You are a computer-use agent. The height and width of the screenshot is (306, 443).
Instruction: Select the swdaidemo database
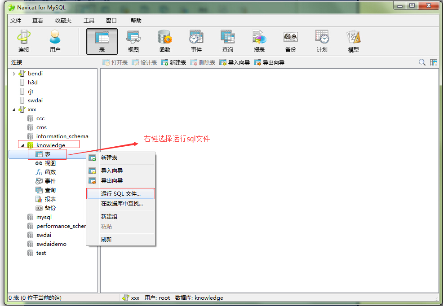coord(51,244)
